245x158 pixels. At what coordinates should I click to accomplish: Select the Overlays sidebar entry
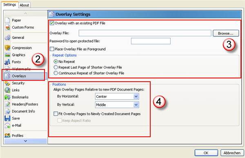(26, 76)
